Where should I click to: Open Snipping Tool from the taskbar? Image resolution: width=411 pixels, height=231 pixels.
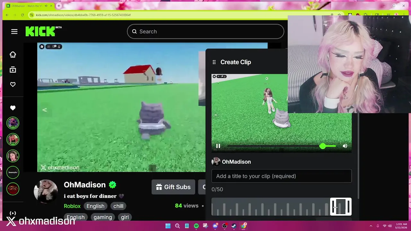point(205,226)
